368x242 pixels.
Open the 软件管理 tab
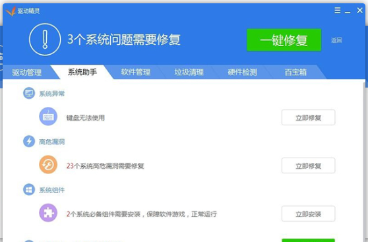tap(136, 72)
